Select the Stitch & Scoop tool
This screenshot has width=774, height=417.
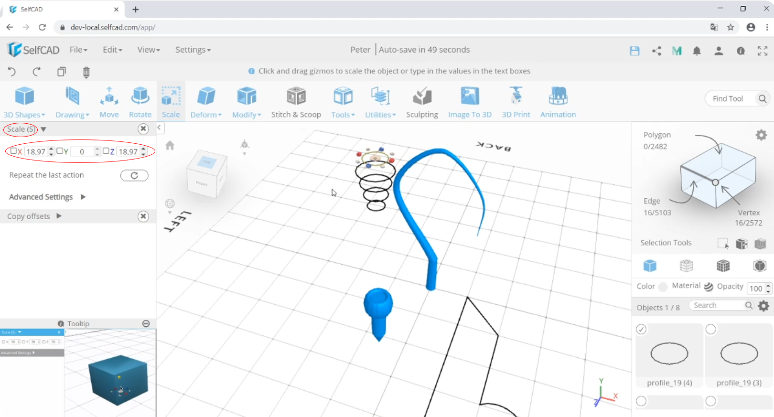click(296, 102)
